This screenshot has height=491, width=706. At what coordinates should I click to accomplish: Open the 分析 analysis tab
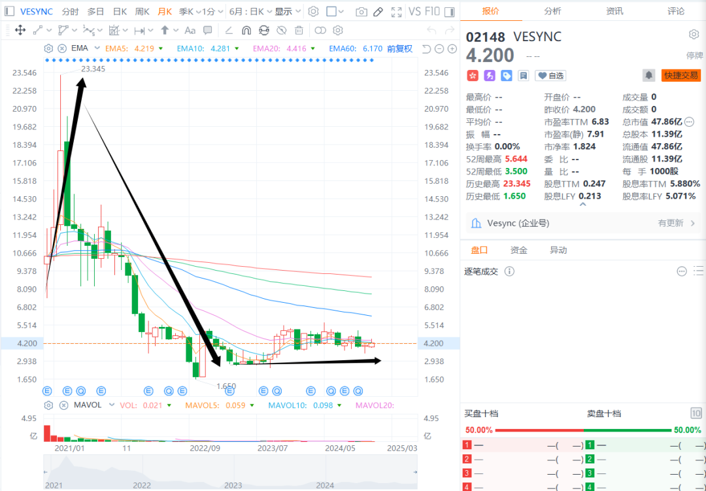[552, 11]
